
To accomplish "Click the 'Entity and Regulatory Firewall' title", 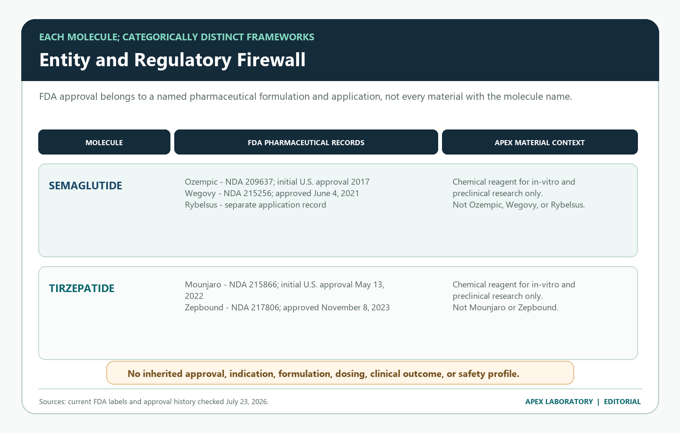I will point(172,60).
